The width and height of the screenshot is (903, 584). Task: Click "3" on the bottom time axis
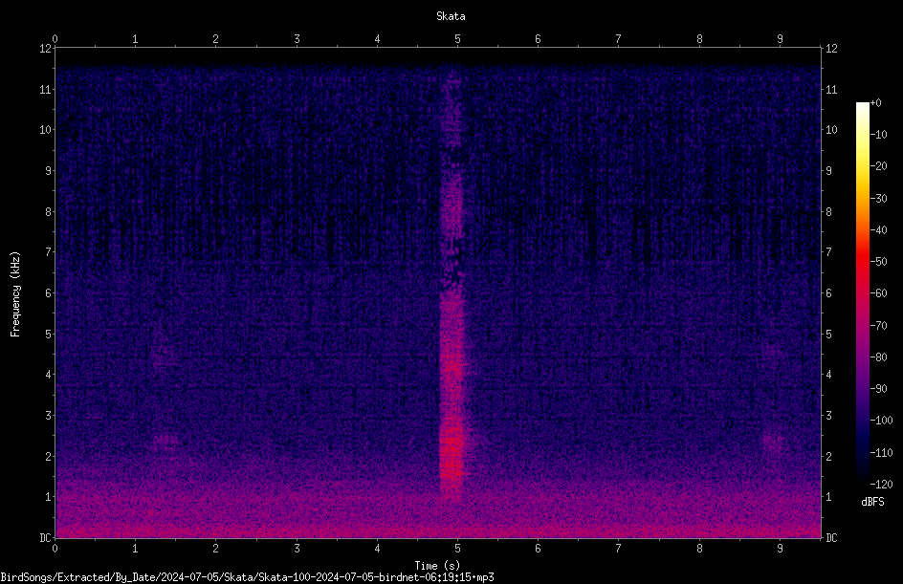pyautogui.click(x=297, y=549)
